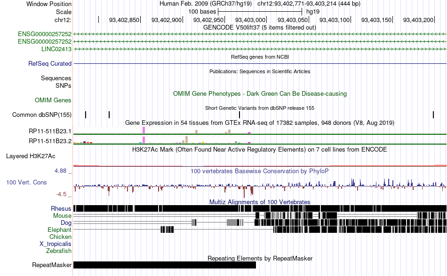The width and height of the screenshot is (447, 276).
Task: Click the H3K27Ac Mark track title
Action: tap(260, 150)
